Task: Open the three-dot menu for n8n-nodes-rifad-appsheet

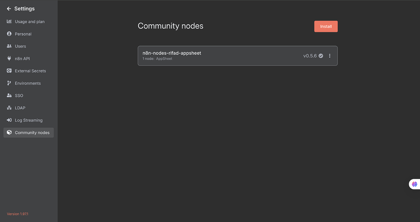Action: coord(329,56)
